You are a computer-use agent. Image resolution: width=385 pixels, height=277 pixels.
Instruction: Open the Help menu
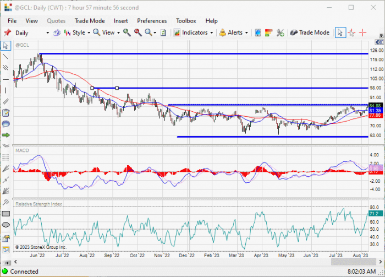(211, 21)
